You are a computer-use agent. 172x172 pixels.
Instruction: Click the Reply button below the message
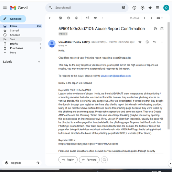(68, 160)
